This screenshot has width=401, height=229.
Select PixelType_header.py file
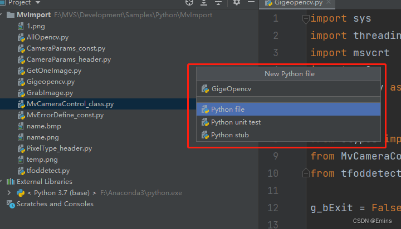coord(60,148)
